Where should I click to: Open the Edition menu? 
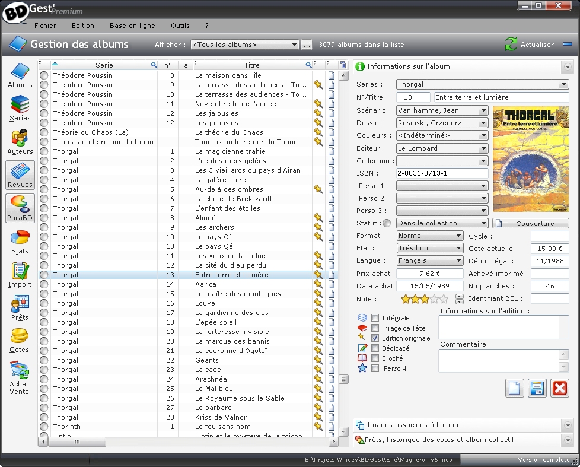pos(83,26)
